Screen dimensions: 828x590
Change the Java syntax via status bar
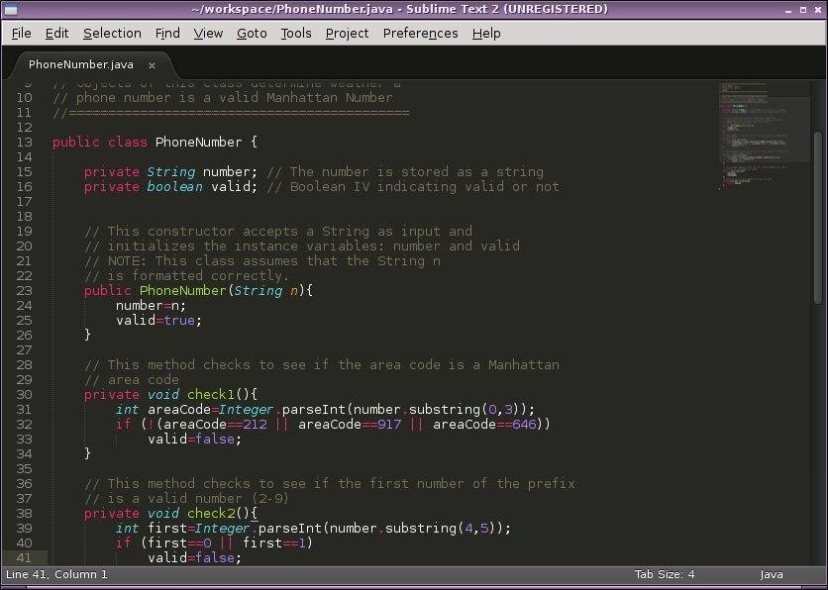[771, 574]
